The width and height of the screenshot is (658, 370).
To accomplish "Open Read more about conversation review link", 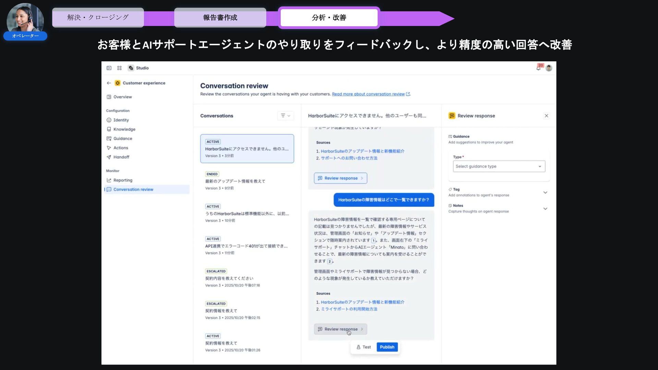I will (x=368, y=94).
